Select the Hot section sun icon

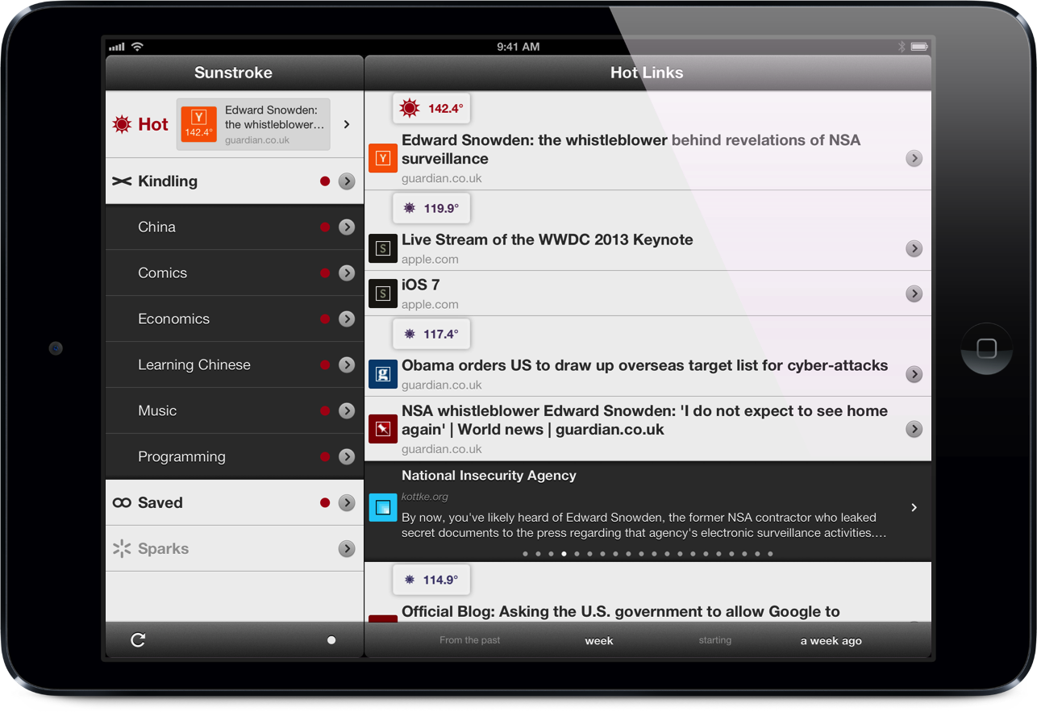point(123,124)
